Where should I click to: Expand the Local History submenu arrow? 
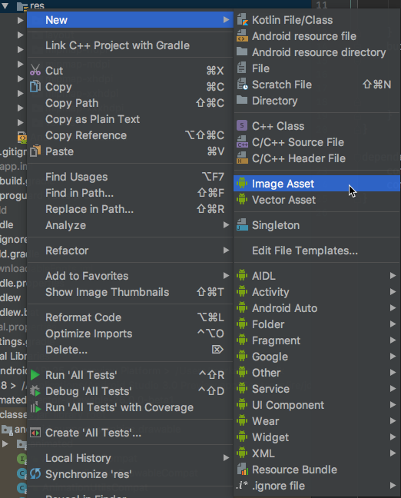pyautogui.click(x=226, y=458)
